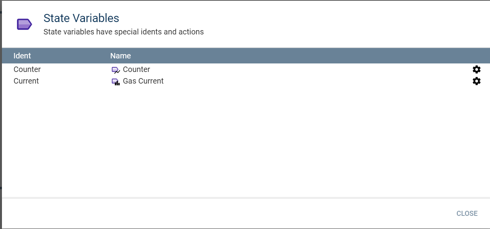This screenshot has height=229, width=490.
Task: Click blank header bar space right of Name
Action: pyautogui.click(x=302, y=56)
